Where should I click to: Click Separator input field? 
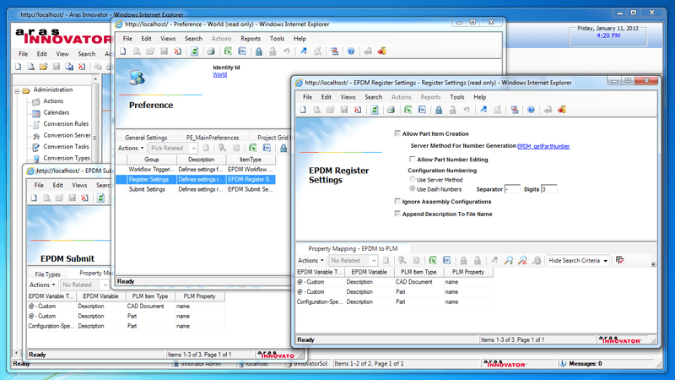(x=512, y=189)
